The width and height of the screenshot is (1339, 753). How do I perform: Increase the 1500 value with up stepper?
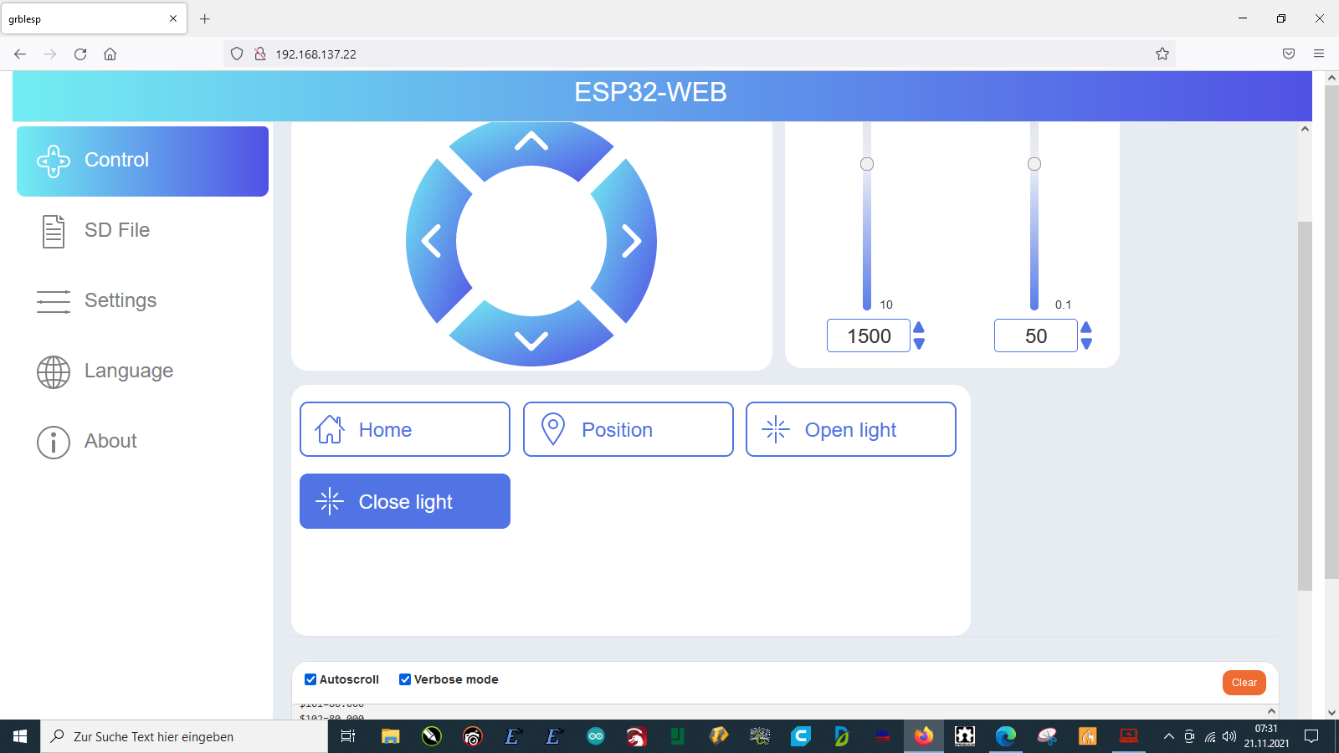pos(919,327)
